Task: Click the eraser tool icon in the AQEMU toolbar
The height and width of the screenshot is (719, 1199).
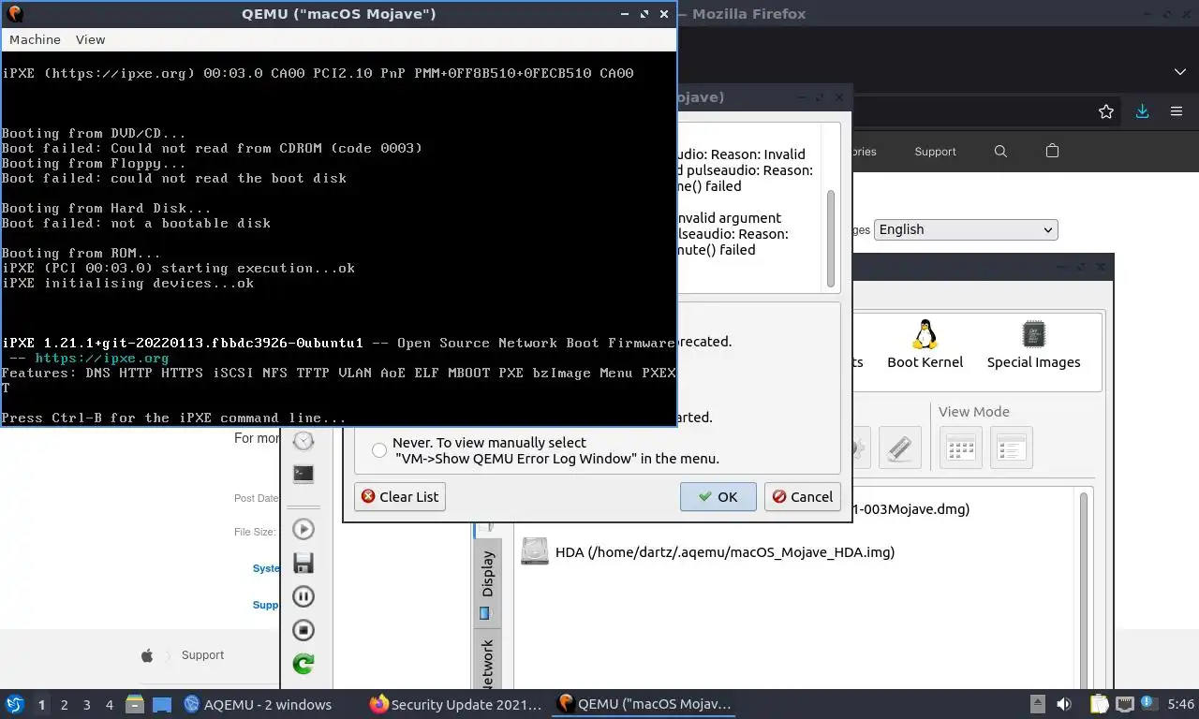Action: (x=900, y=448)
